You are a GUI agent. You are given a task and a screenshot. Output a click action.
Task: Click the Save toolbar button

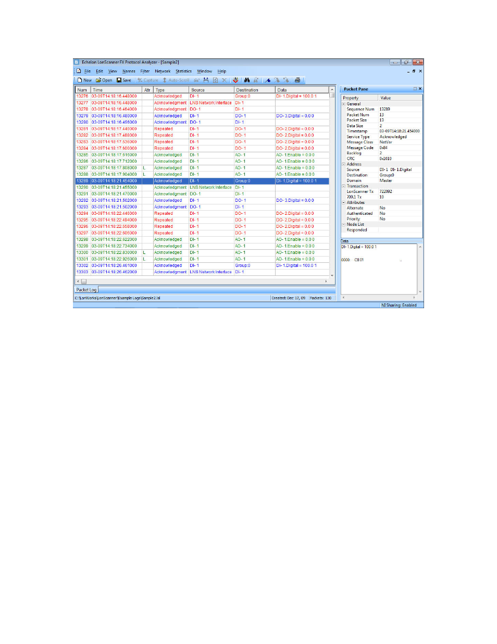pos(124,80)
